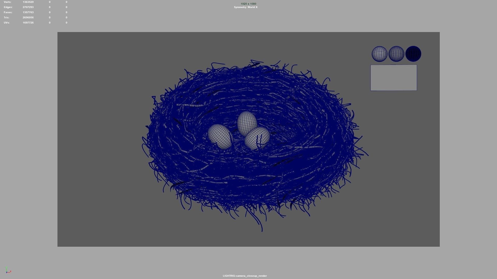Select the lightest wireframe shader ball
The image size is (497, 279).
point(379,54)
